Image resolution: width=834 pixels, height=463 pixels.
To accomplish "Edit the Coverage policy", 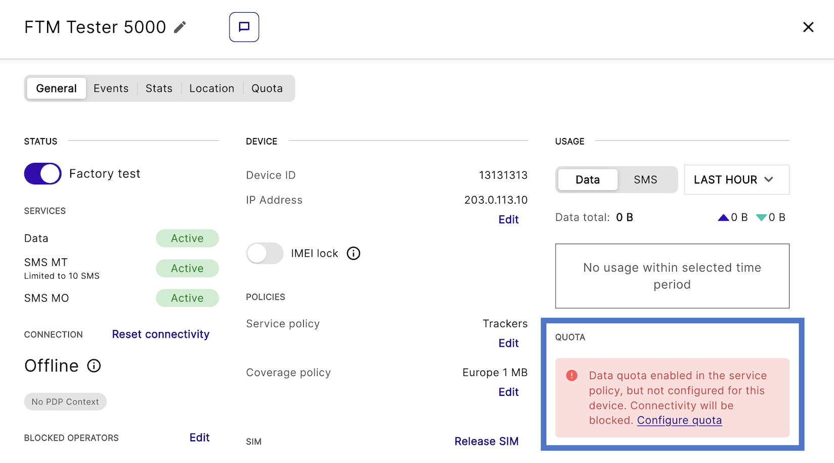I will (508, 392).
